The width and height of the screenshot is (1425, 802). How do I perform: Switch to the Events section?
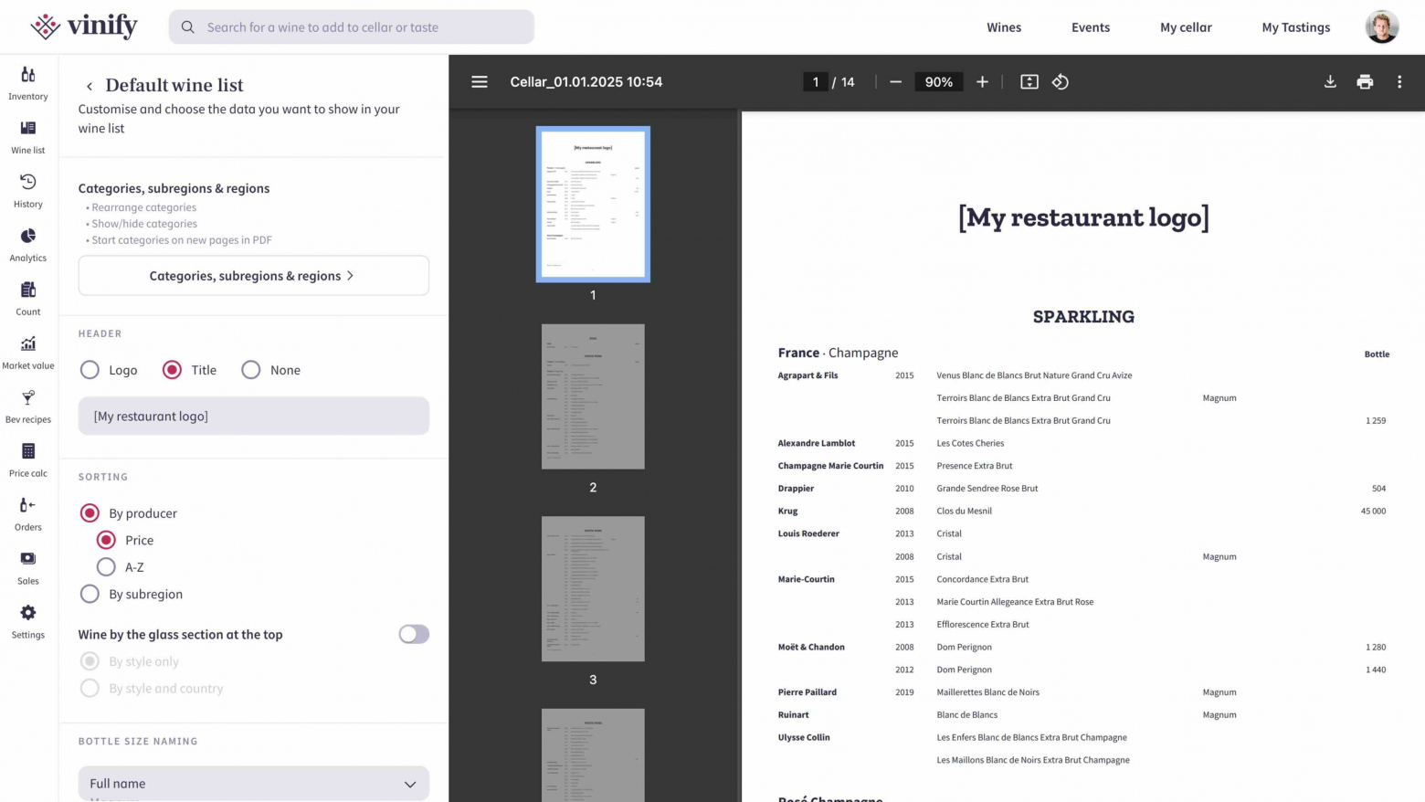[1090, 27]
